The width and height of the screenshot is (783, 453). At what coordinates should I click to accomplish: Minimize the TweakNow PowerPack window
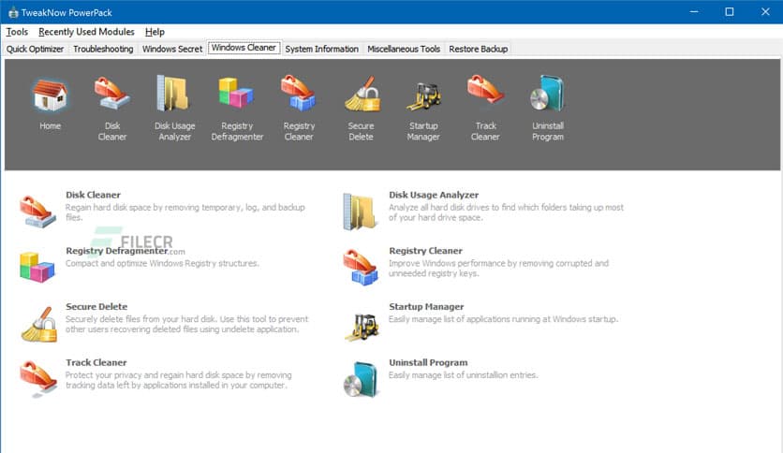click(x=694, y=12)
